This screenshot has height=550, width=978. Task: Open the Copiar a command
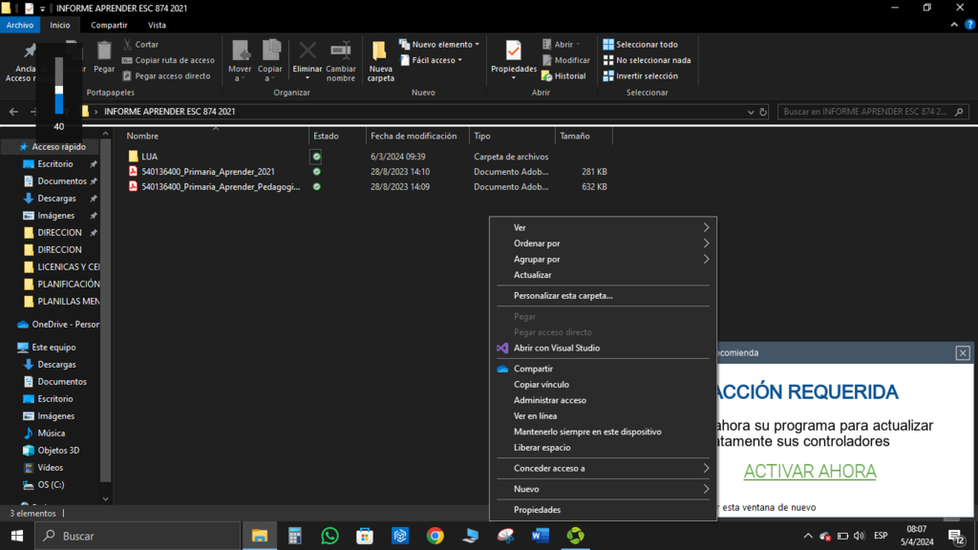[x=270, y=60]
